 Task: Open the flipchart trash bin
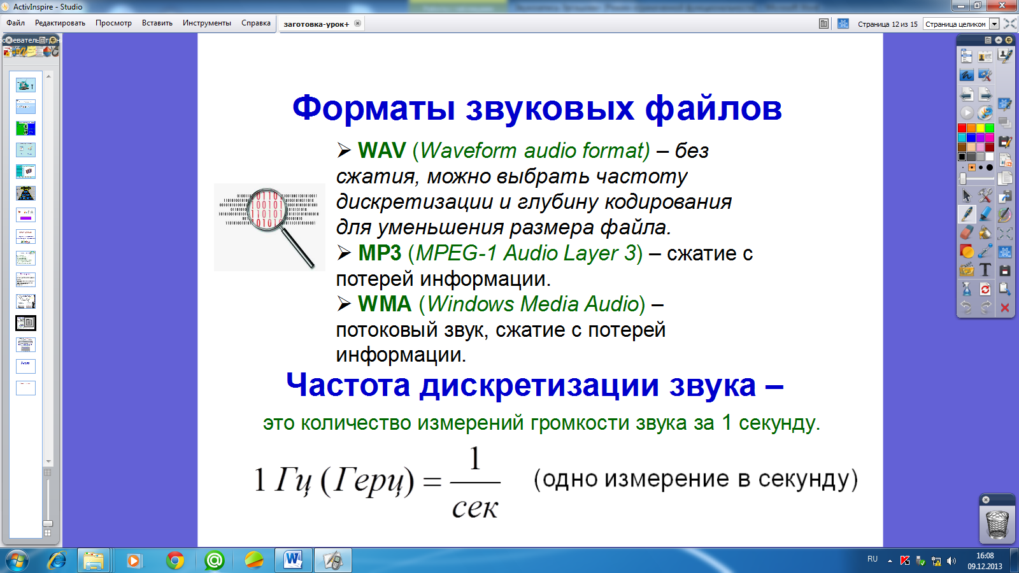pos(997,525)
